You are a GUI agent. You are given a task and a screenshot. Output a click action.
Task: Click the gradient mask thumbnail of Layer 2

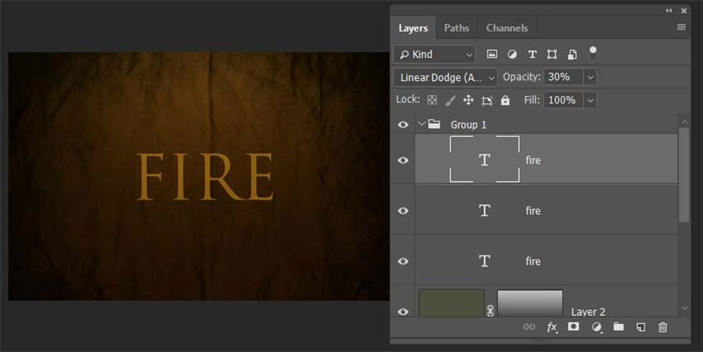click(529, 303)
